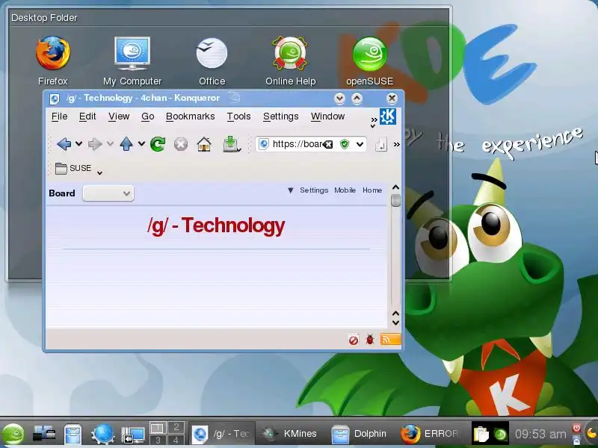Image resolution: width=598 pixels, height=448 pixels.
Task: Click the new tab toolbar icon
Action: point(381,144)
